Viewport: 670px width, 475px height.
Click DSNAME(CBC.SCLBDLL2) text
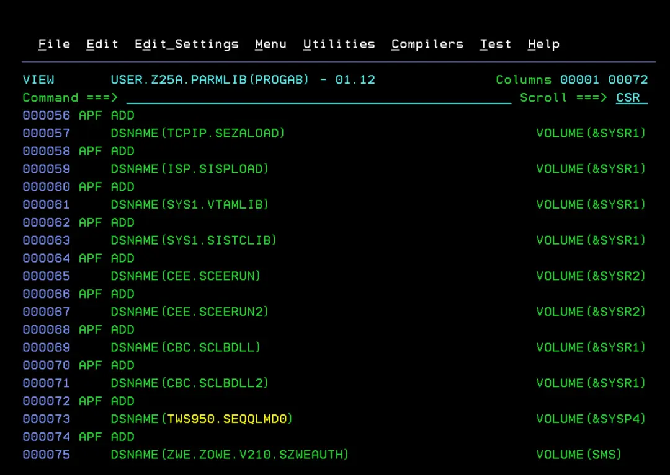(189, 383)
